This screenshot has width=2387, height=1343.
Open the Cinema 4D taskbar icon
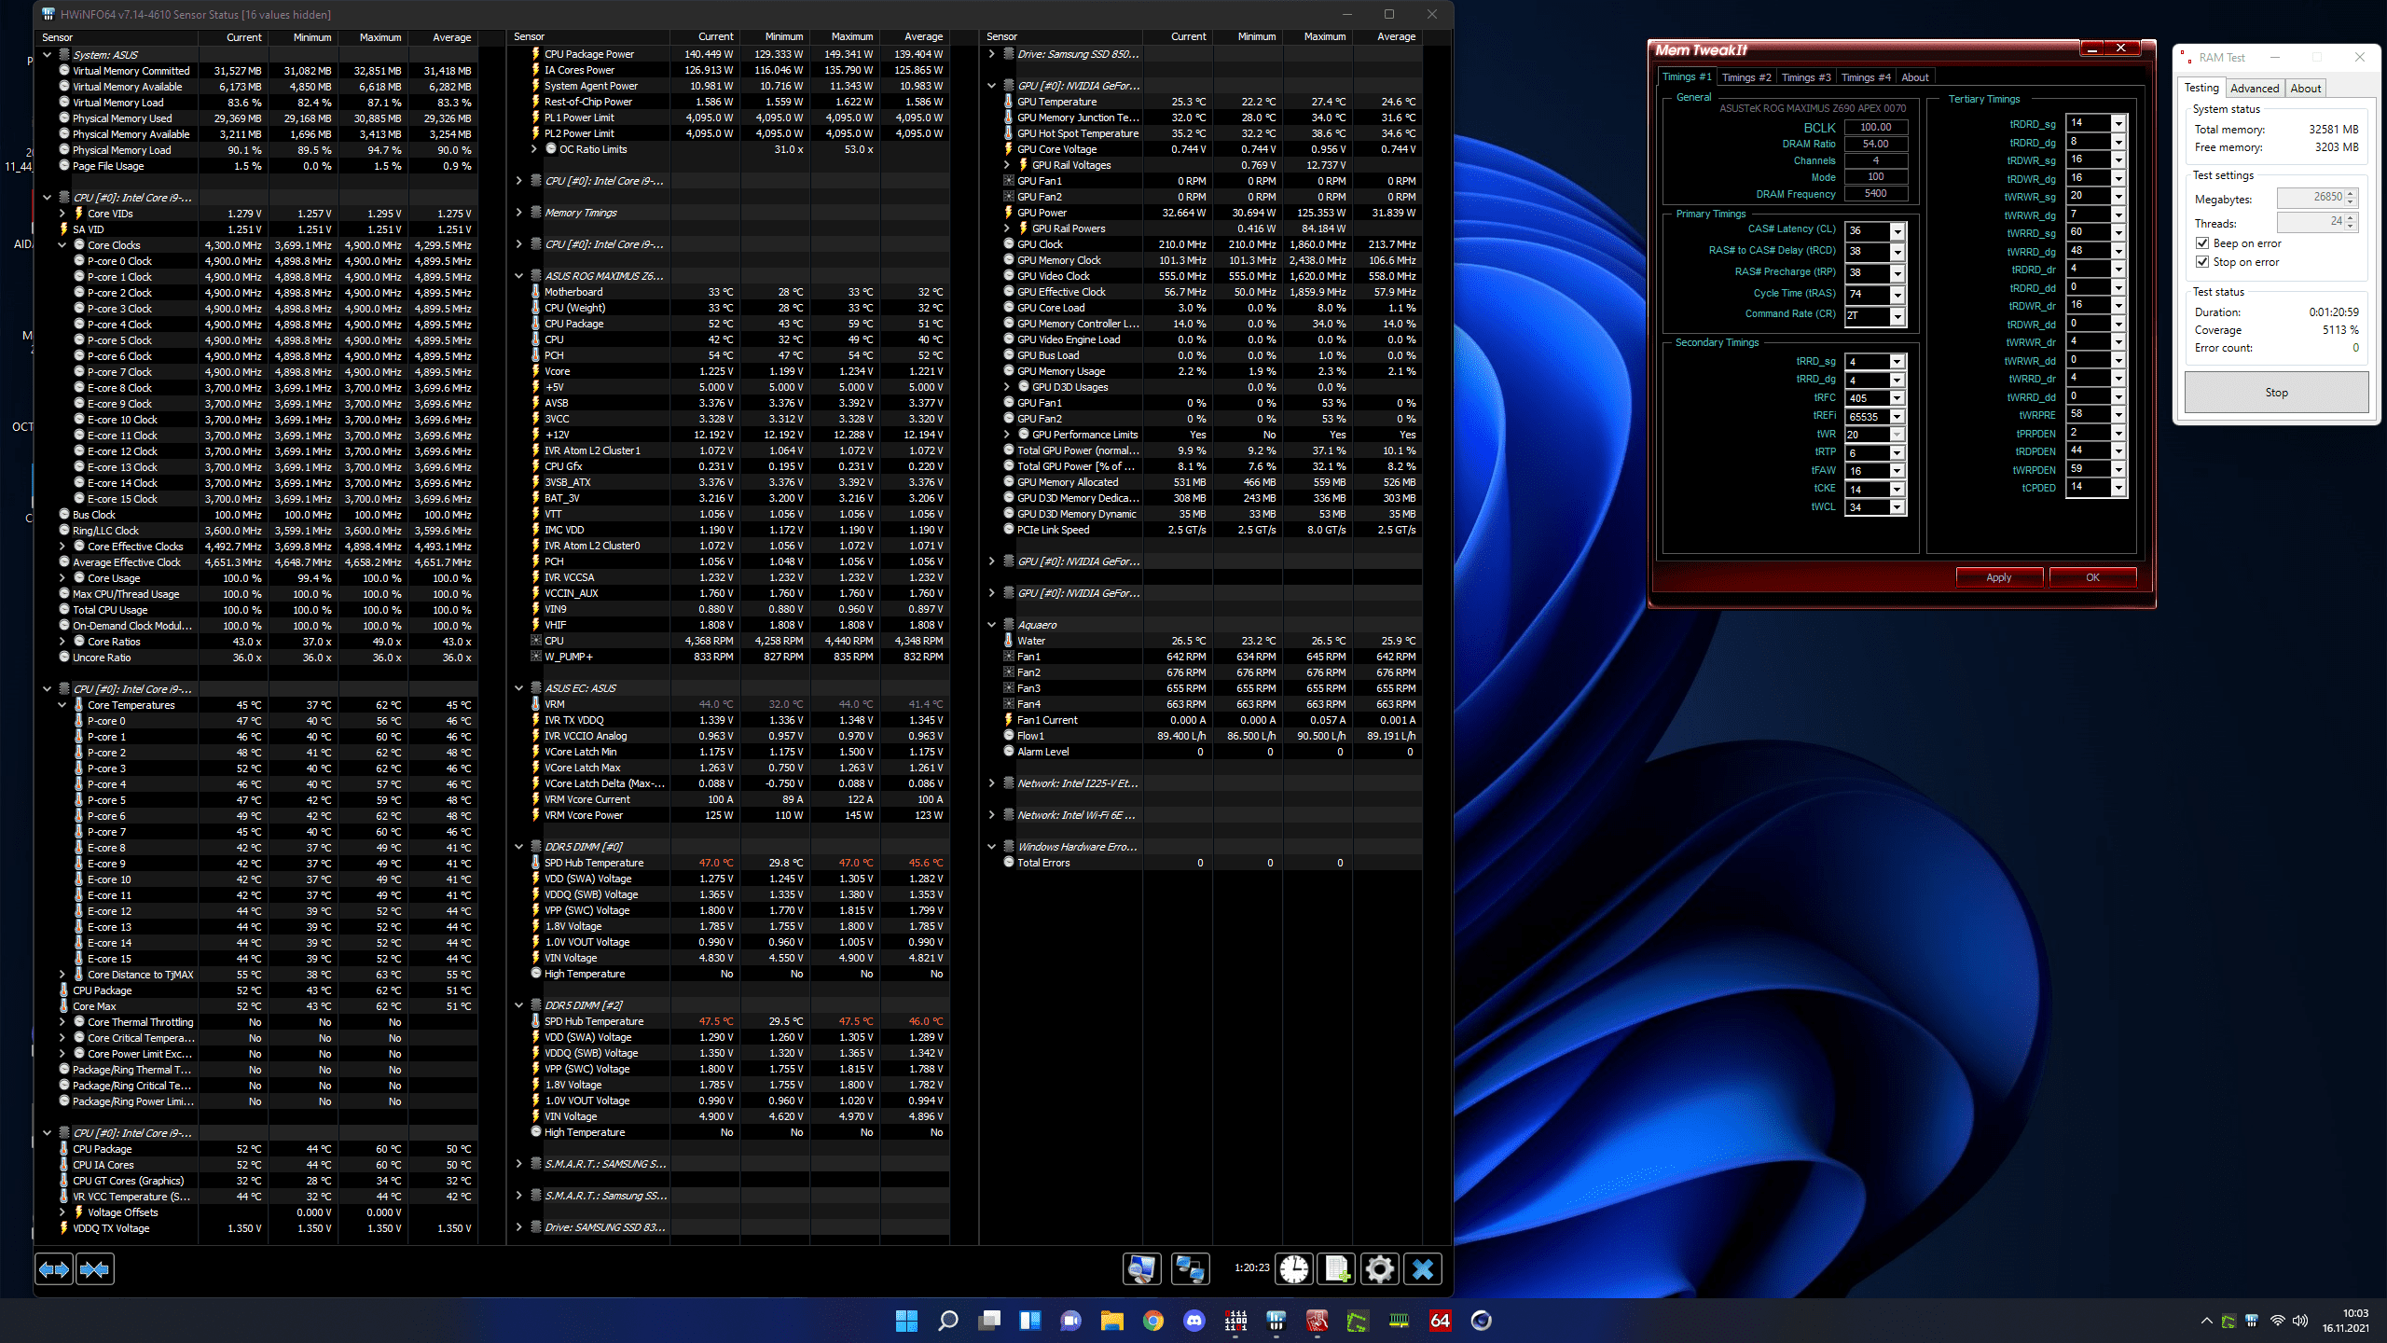pos(1481,1321)
